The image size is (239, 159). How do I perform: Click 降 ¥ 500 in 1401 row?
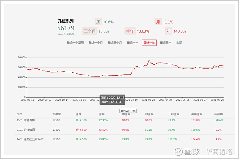click(81, 139)
